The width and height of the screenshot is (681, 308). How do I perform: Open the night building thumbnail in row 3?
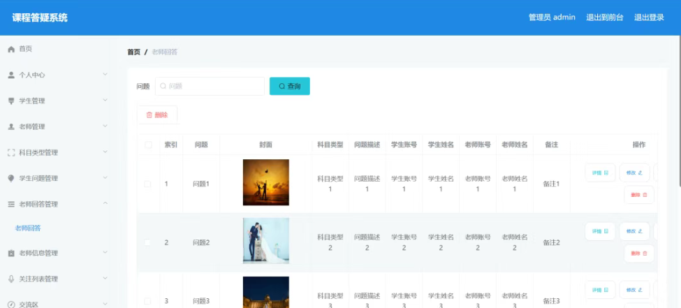pos(266,293)
